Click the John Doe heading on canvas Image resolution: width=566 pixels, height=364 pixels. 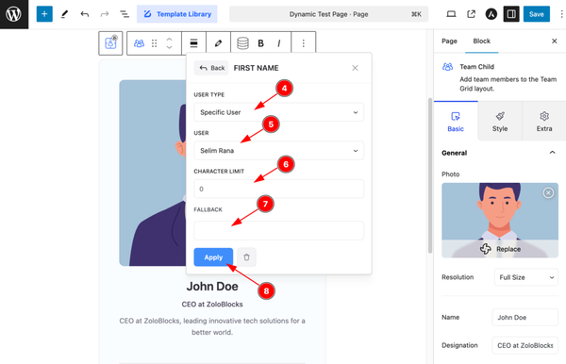coord(212,287)
